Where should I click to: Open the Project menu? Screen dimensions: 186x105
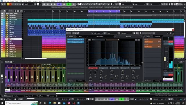(12, 1)
